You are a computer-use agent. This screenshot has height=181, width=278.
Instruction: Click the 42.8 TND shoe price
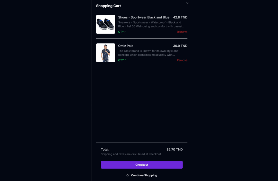(x=180, y=17)
